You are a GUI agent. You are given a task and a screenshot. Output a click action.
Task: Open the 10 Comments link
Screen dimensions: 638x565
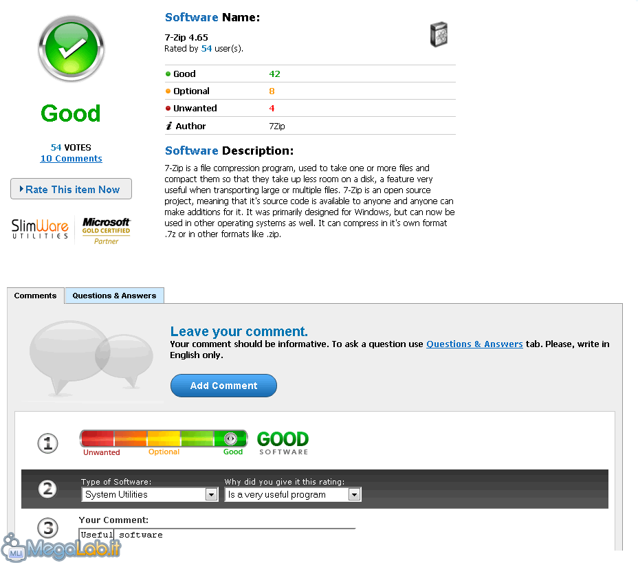71,159
